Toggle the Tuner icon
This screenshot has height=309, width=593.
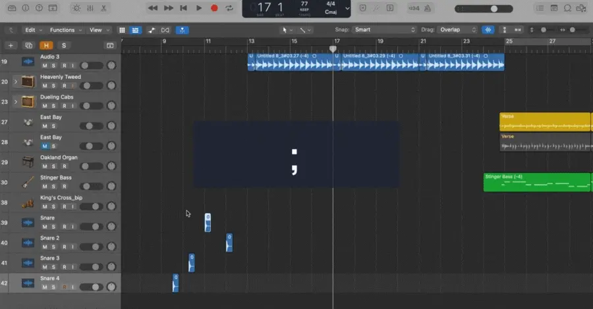376,8
